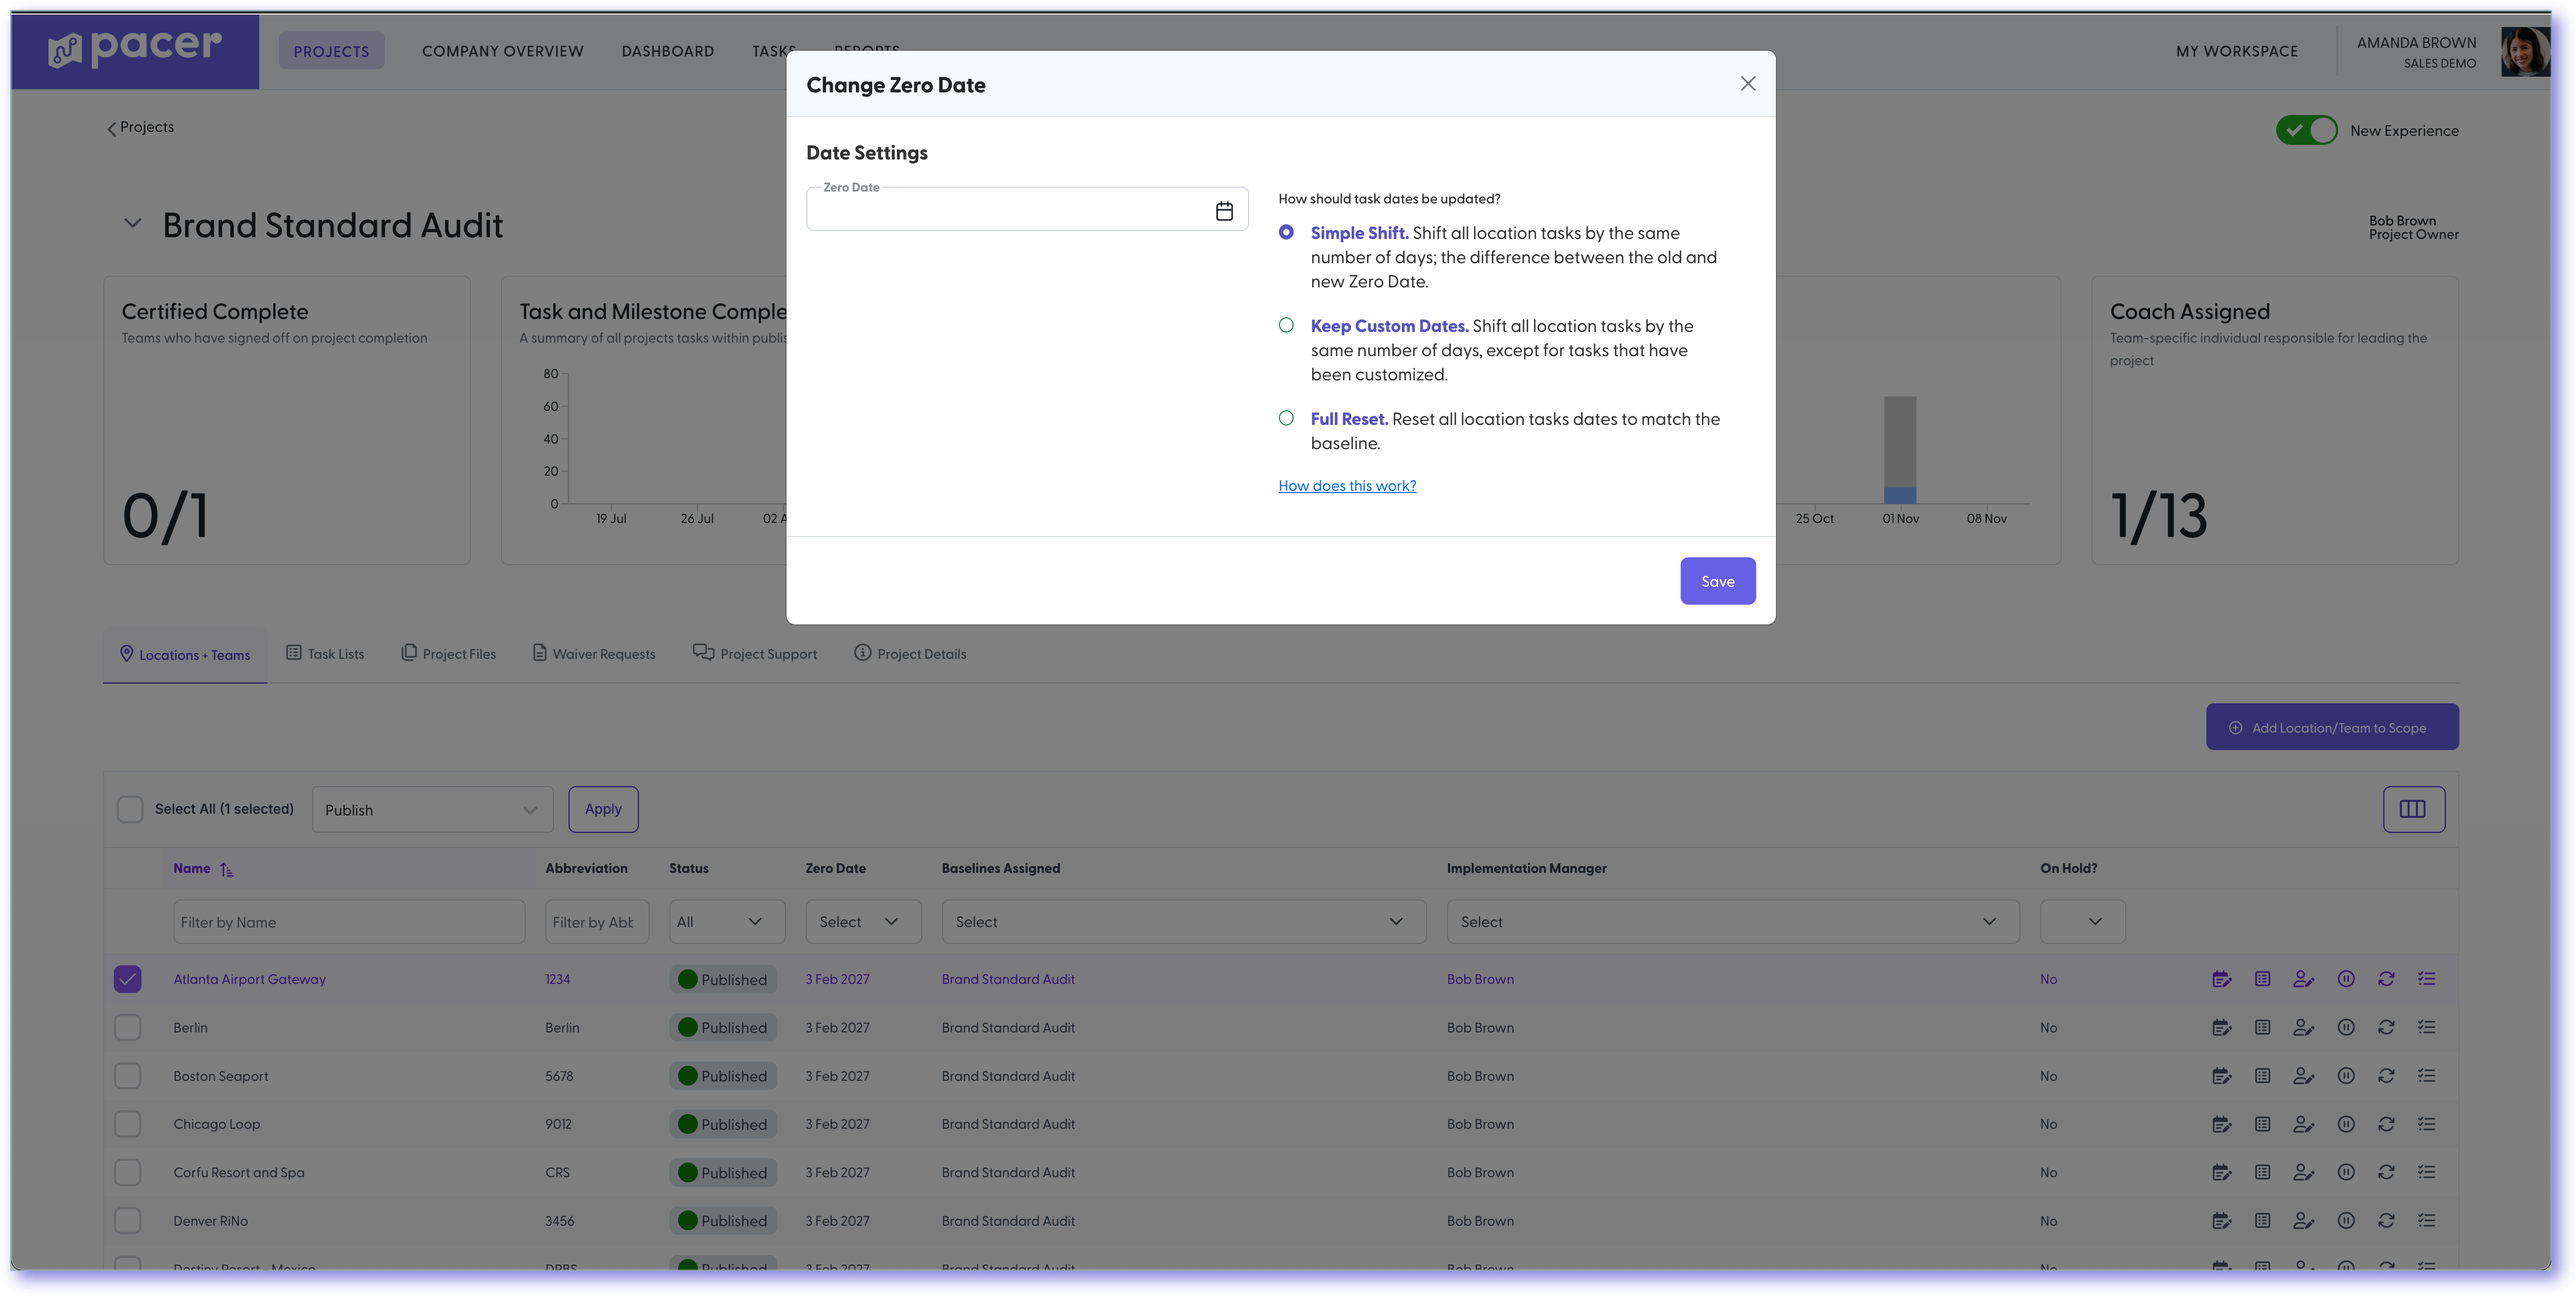Switch to the Project Support tab

pos(755,654)
